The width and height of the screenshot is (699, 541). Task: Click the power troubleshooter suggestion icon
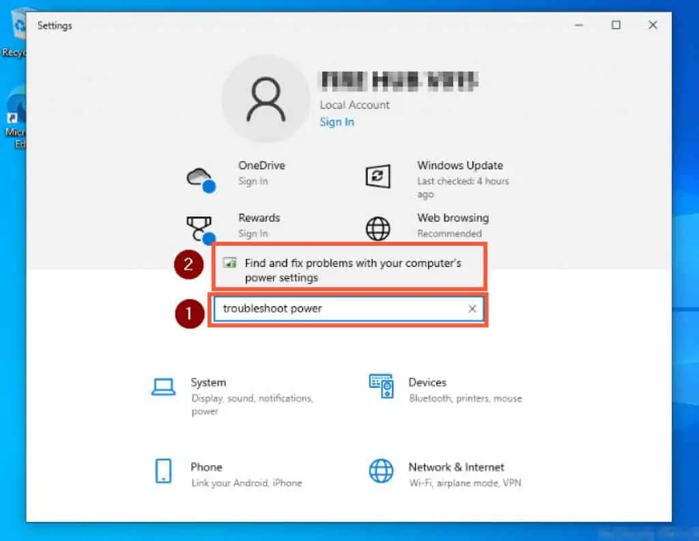tap(230, 263)
